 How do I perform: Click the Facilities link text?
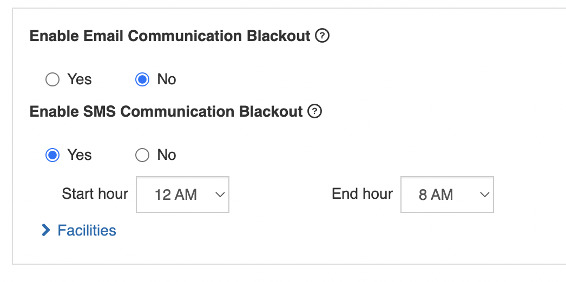click(x=87, y=230)
